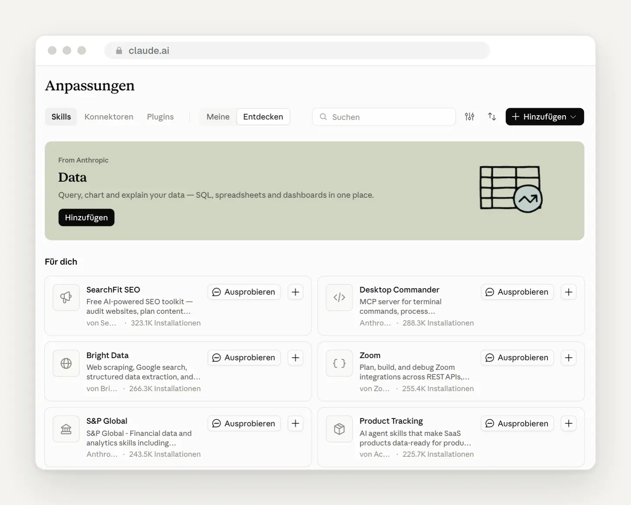
Task: Click the 255.4K Installationen count
Action: coord(438,389)
